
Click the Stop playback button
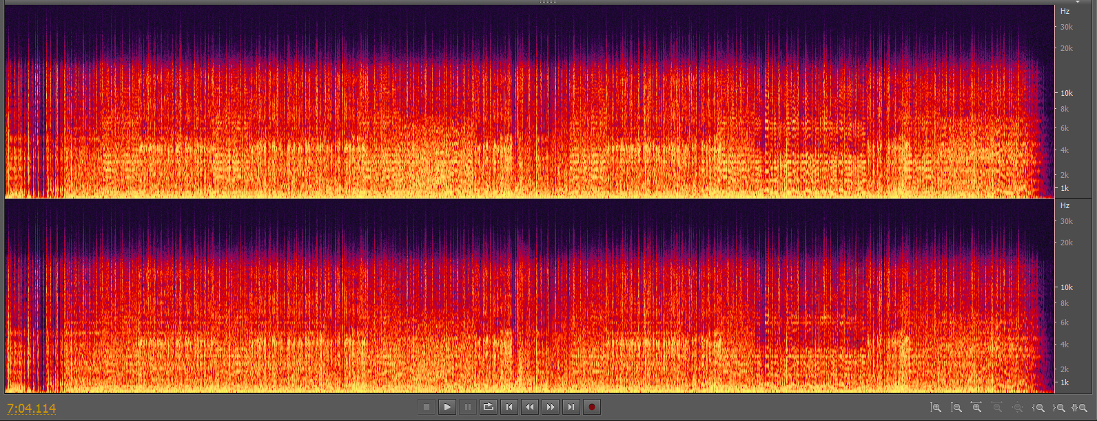427,407
